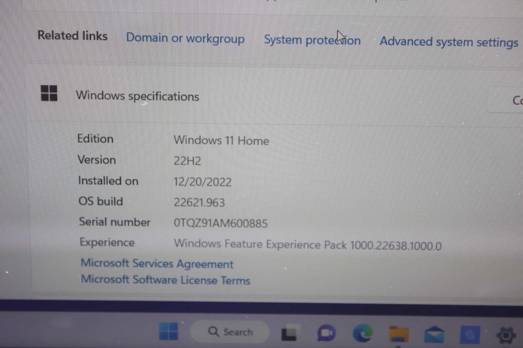Screen dimensions: 523x348
Task: Click the Edition label
Action: (x=95, y=139)
